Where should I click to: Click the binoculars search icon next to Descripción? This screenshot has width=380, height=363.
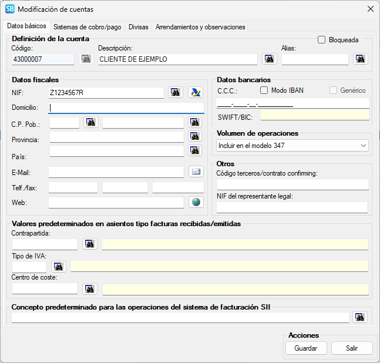tap(270, 59)
